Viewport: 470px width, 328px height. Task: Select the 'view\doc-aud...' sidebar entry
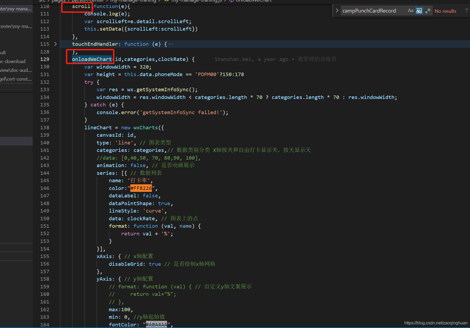click(x=16, y=70)
